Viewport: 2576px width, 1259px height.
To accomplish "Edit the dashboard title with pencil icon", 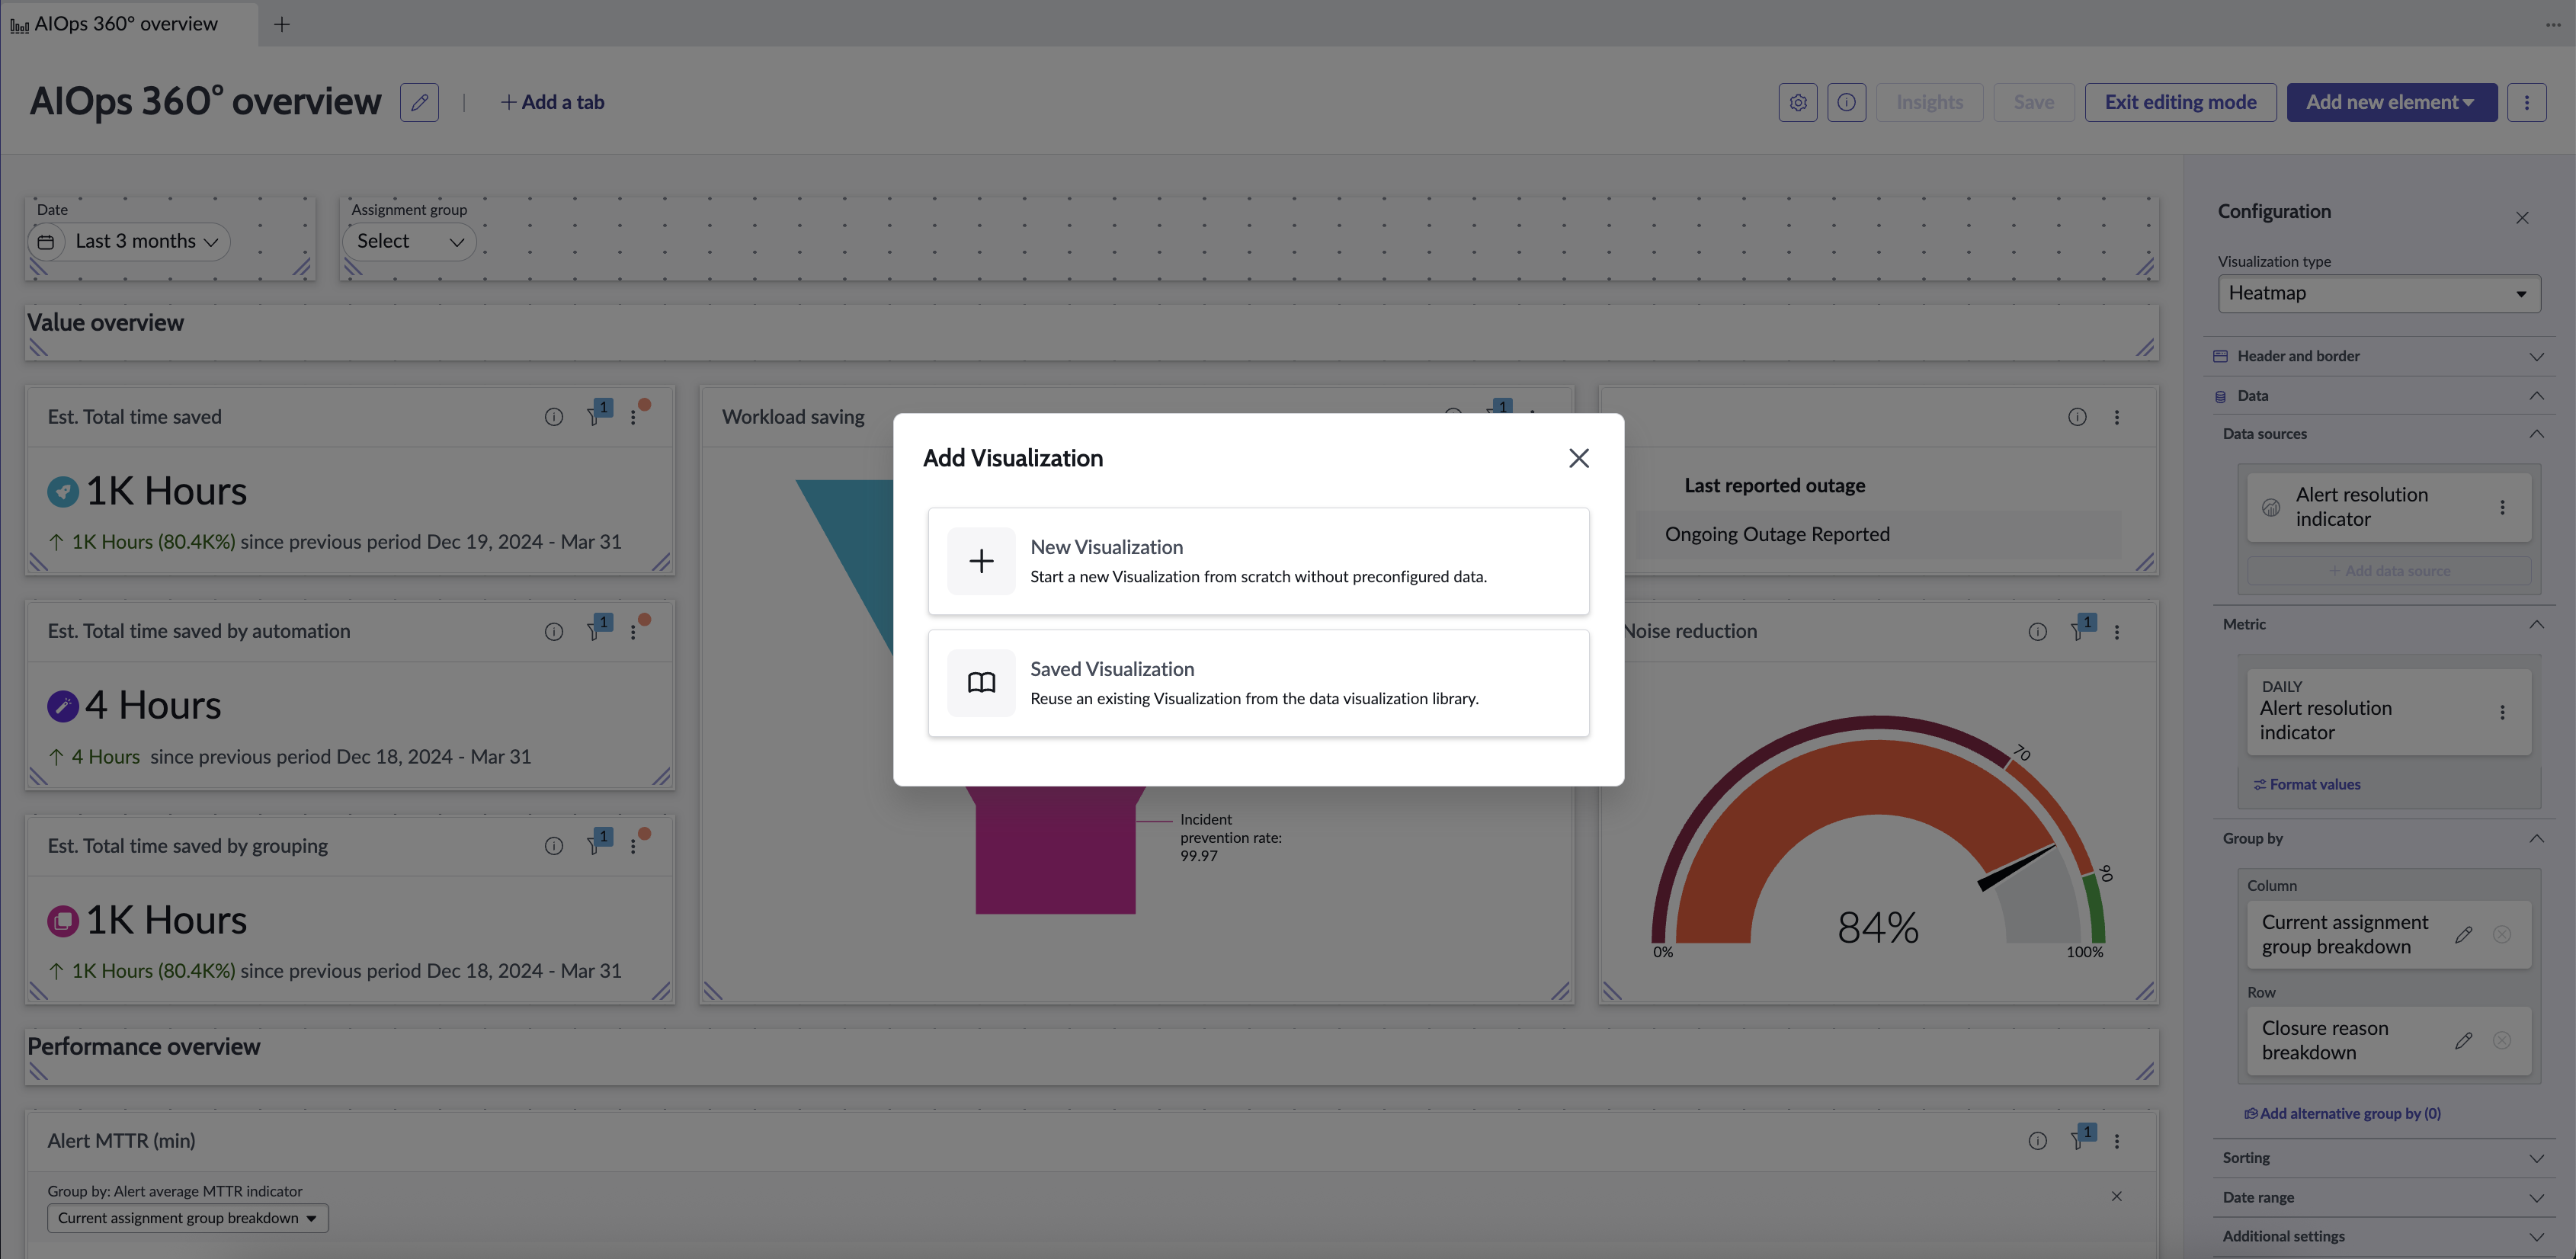I will tap(419, 102).
